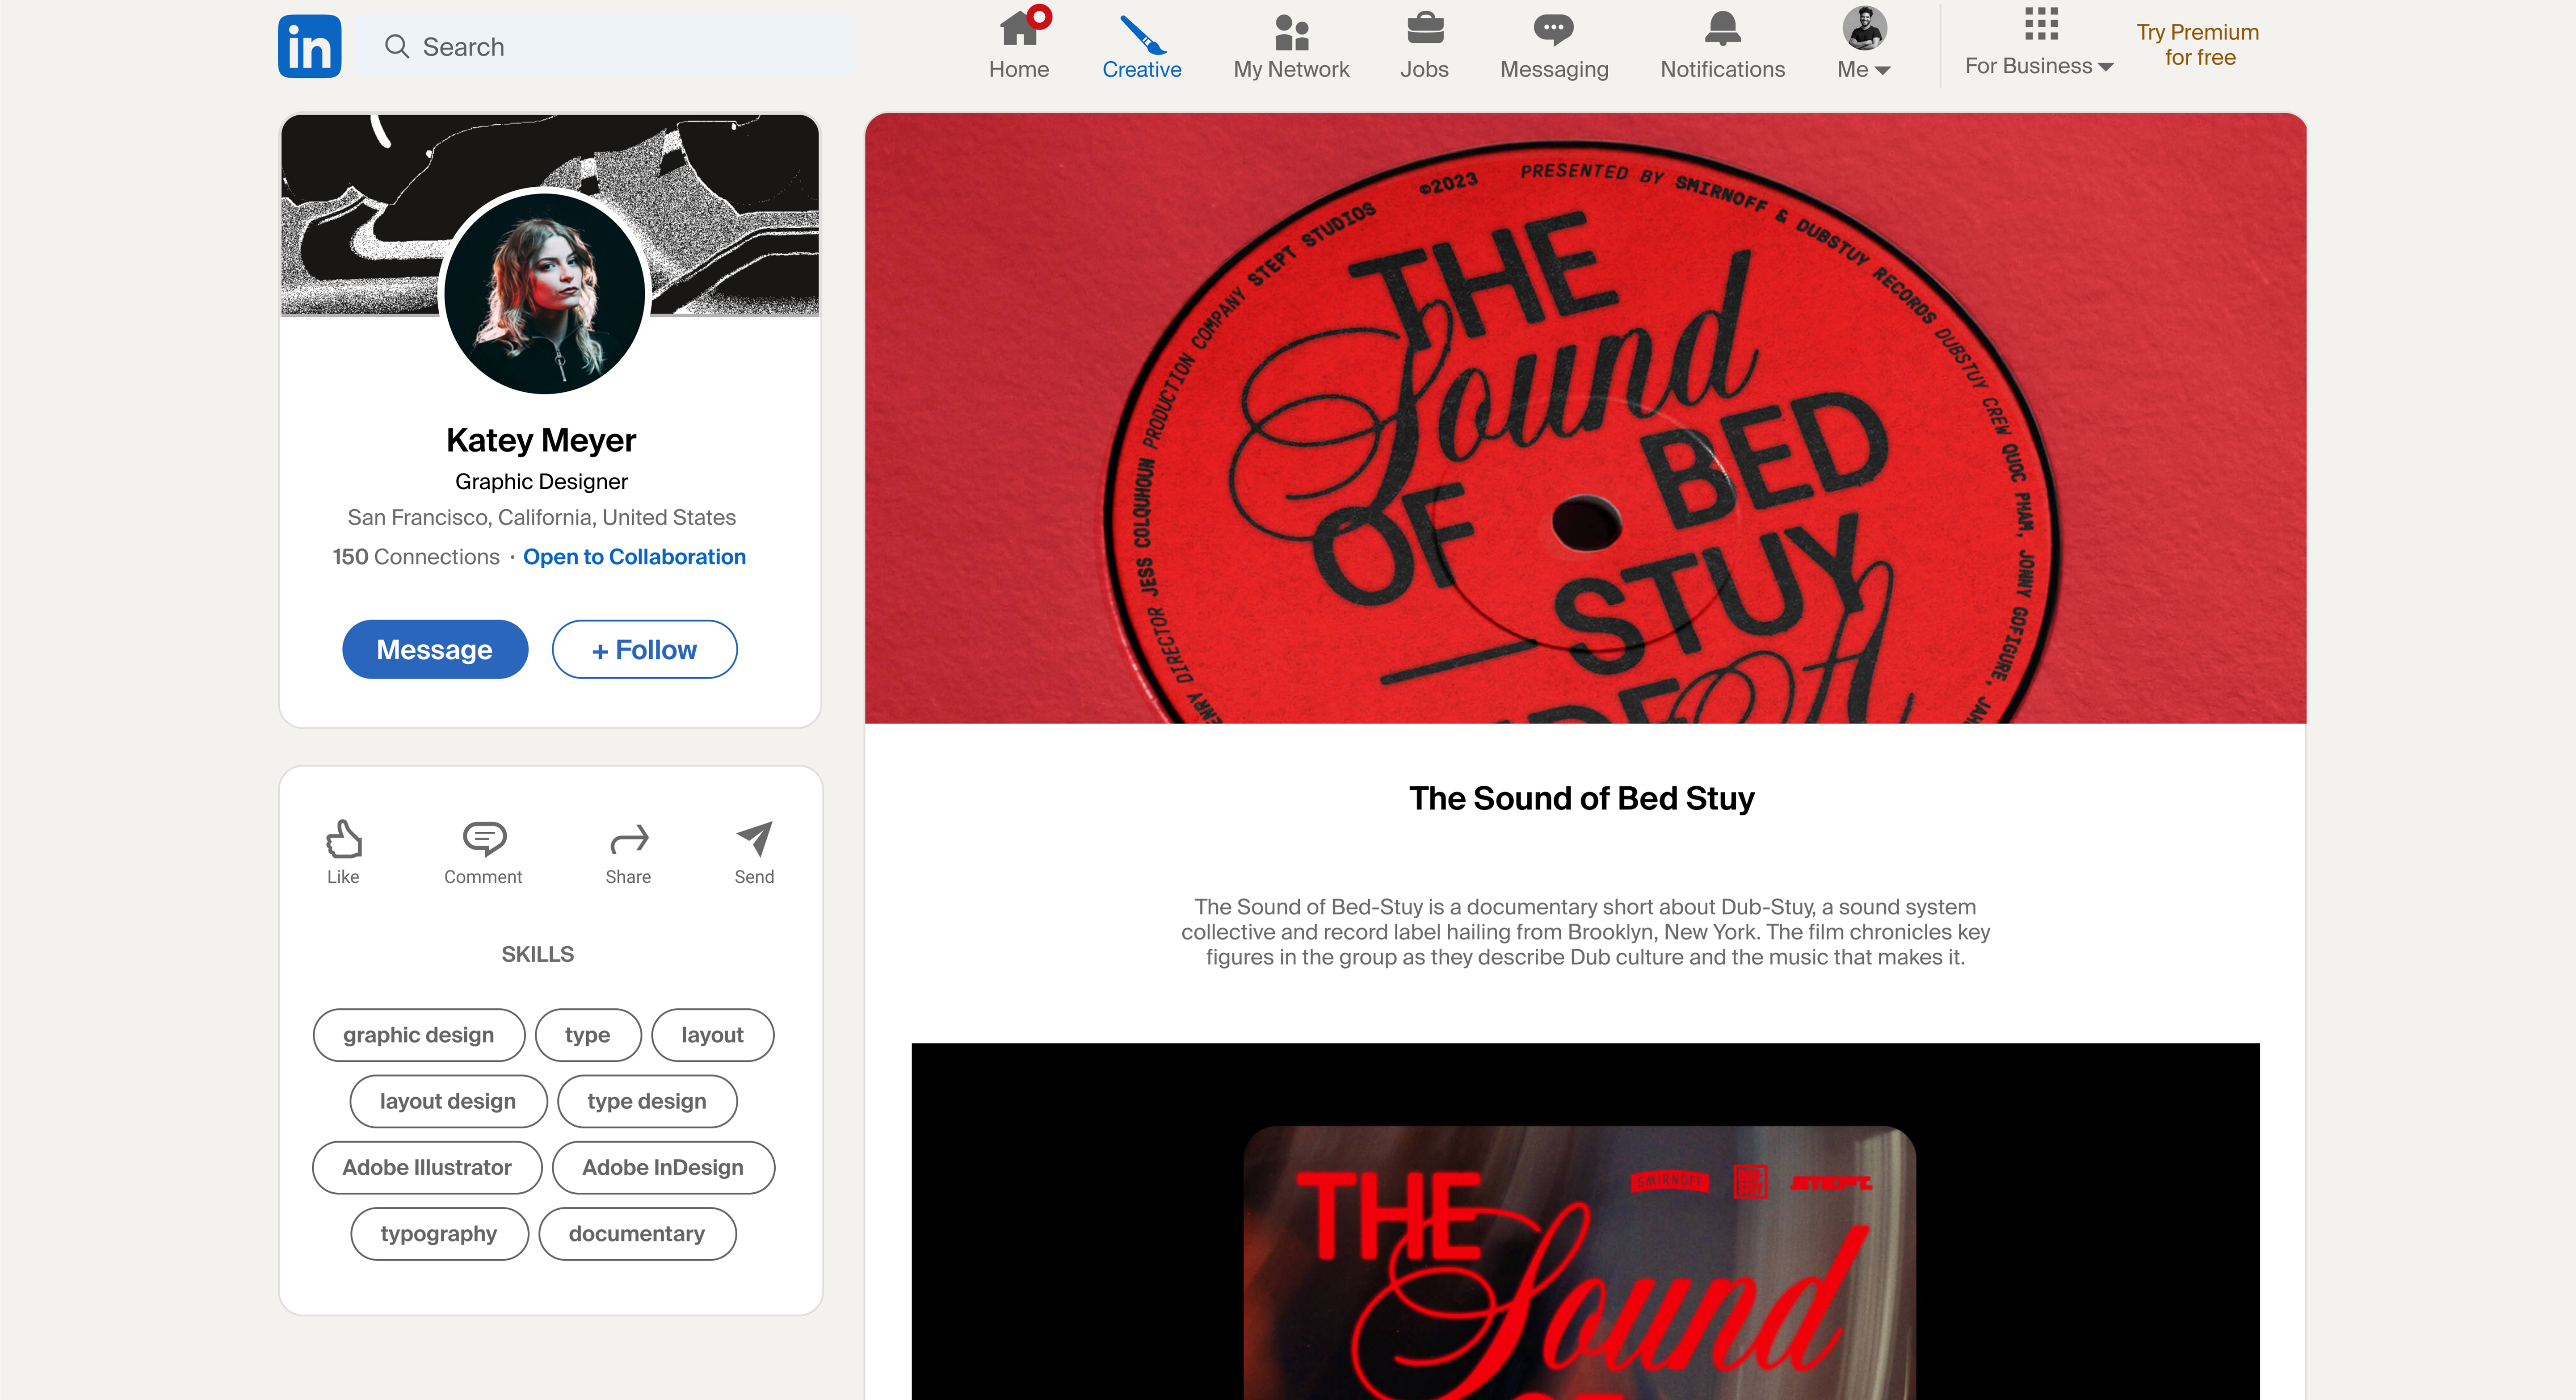Image resolution: width=2576 pixels, height=1400 pixels.
Task: Select the type design skill tag
Action: point(647,1101)
